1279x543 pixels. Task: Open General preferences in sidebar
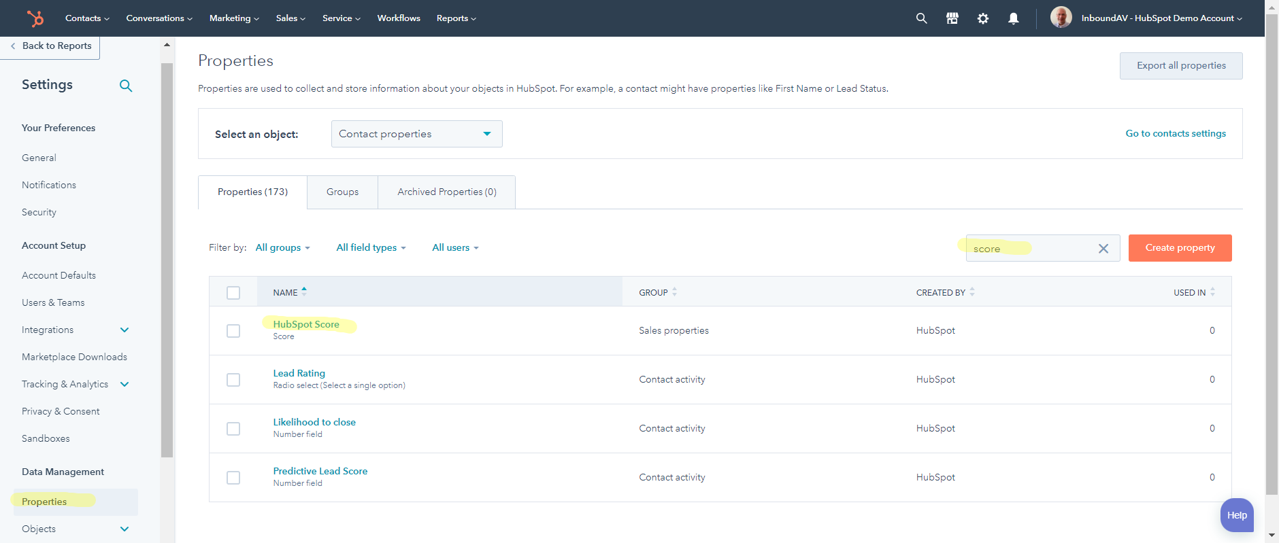39,158
